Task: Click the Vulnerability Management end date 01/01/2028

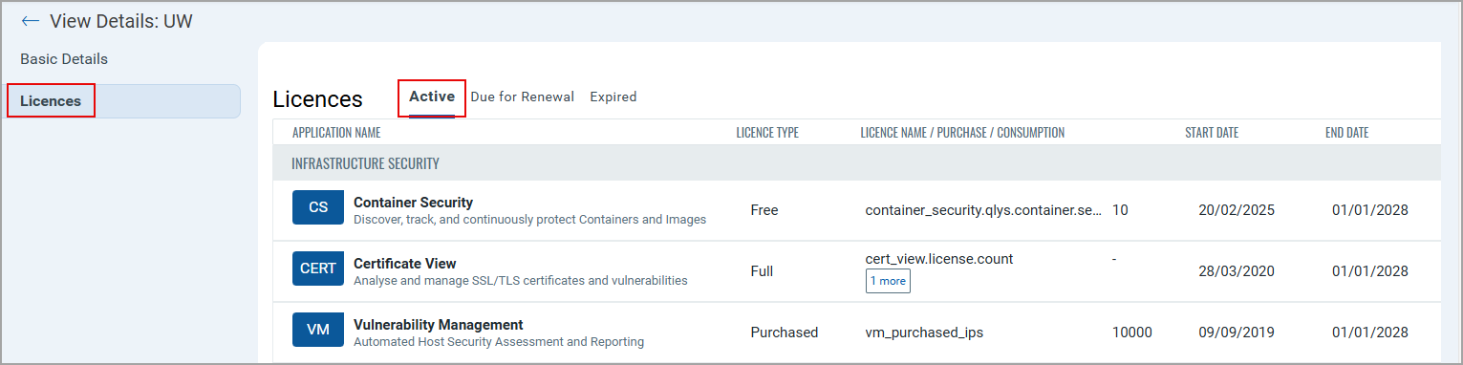Action: (1370, 333)
